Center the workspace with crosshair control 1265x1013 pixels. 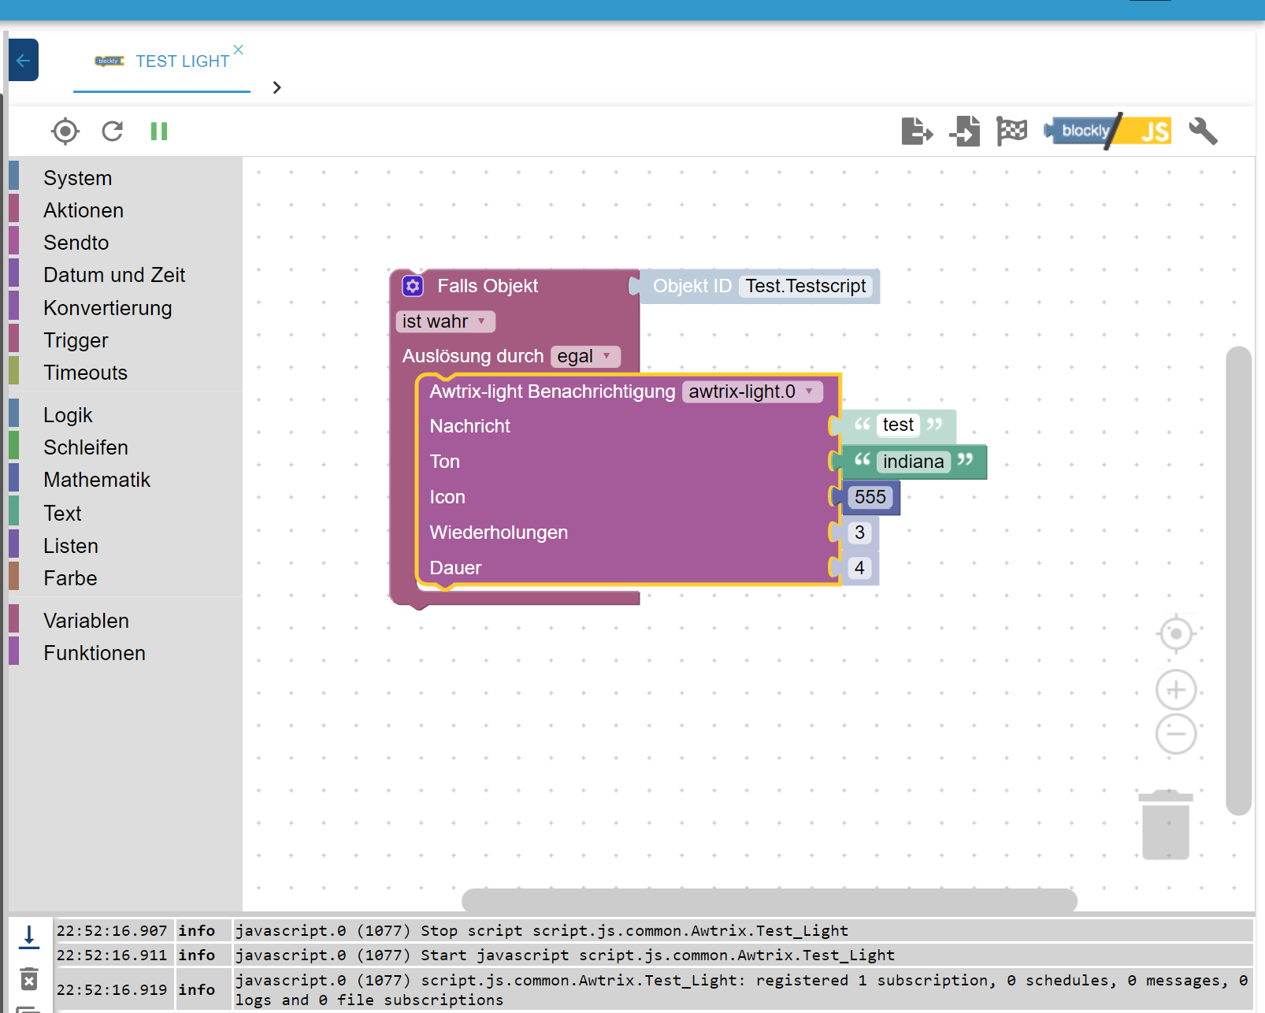coord(1176,633)
